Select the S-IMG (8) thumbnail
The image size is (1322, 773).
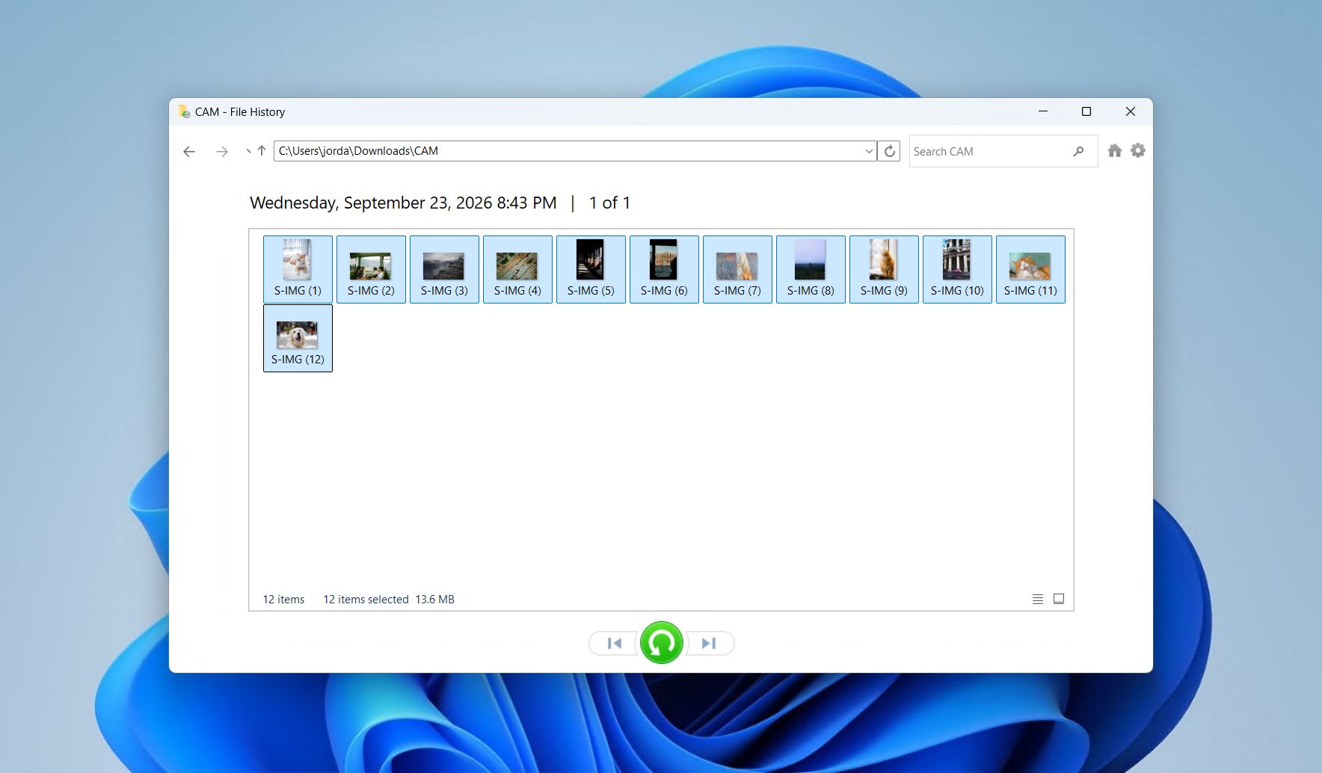tap(811, 269)
